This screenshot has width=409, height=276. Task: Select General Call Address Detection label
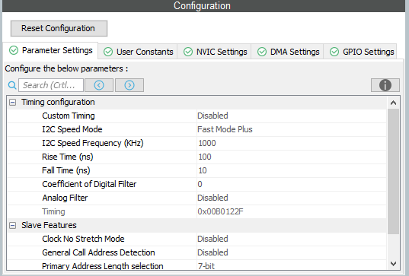click(98, 252)
